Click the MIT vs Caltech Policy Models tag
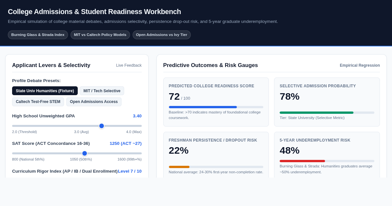The image size is (392, 206). 100,35
